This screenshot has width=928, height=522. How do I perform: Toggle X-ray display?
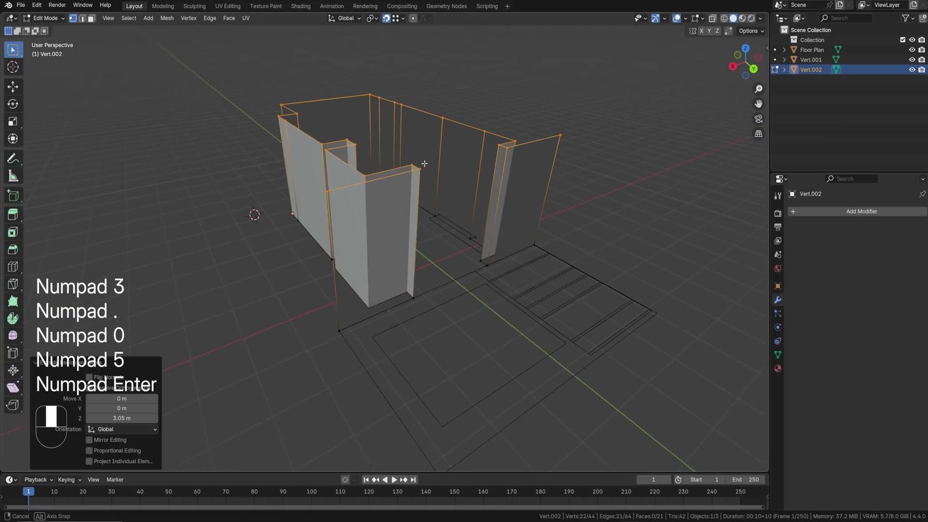coord(712,18)
